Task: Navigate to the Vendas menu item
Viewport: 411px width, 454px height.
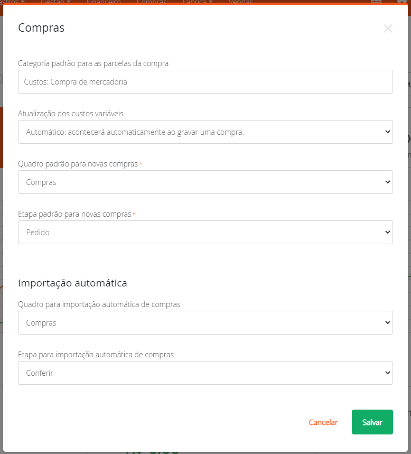Action: 240,2
